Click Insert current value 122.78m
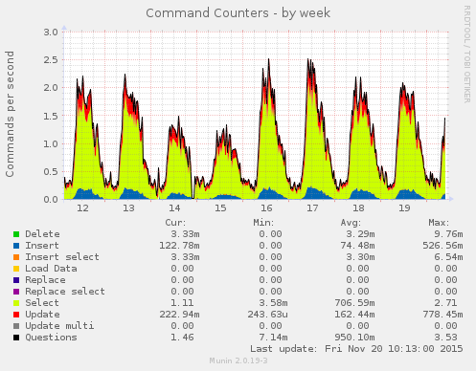476x371 pixels. (179, 246)
